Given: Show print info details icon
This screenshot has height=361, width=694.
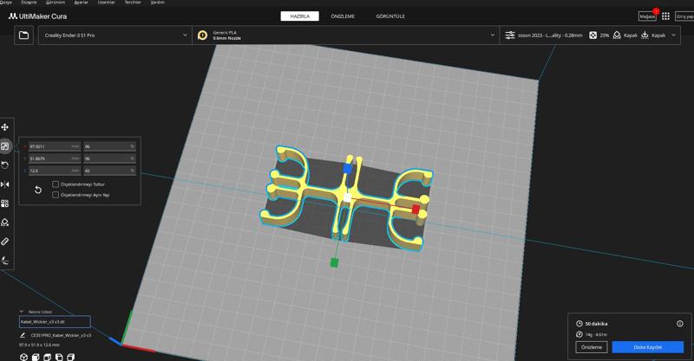Looking at the screenshot, I should pyautogui.click(x=680, y=324).
